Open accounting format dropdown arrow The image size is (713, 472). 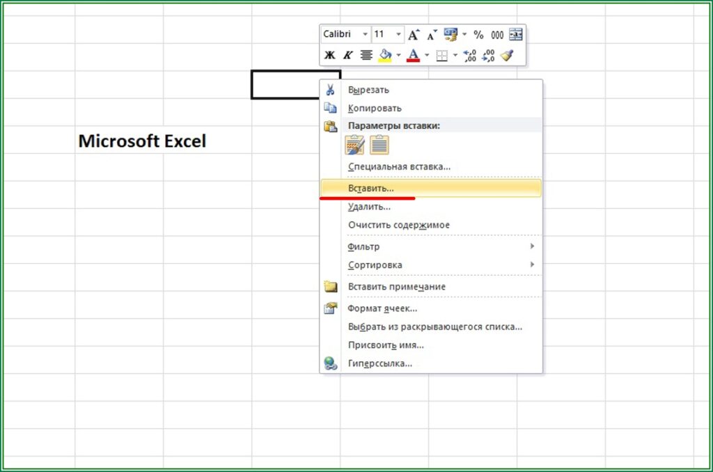tap(464, 35)
